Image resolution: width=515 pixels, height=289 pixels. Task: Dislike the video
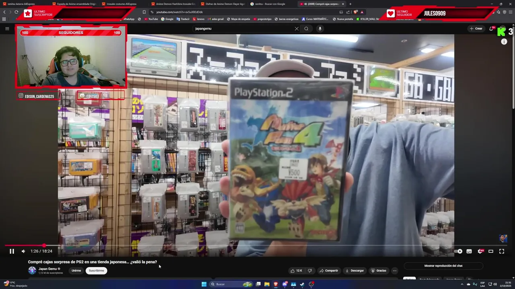tap(310, 271)
